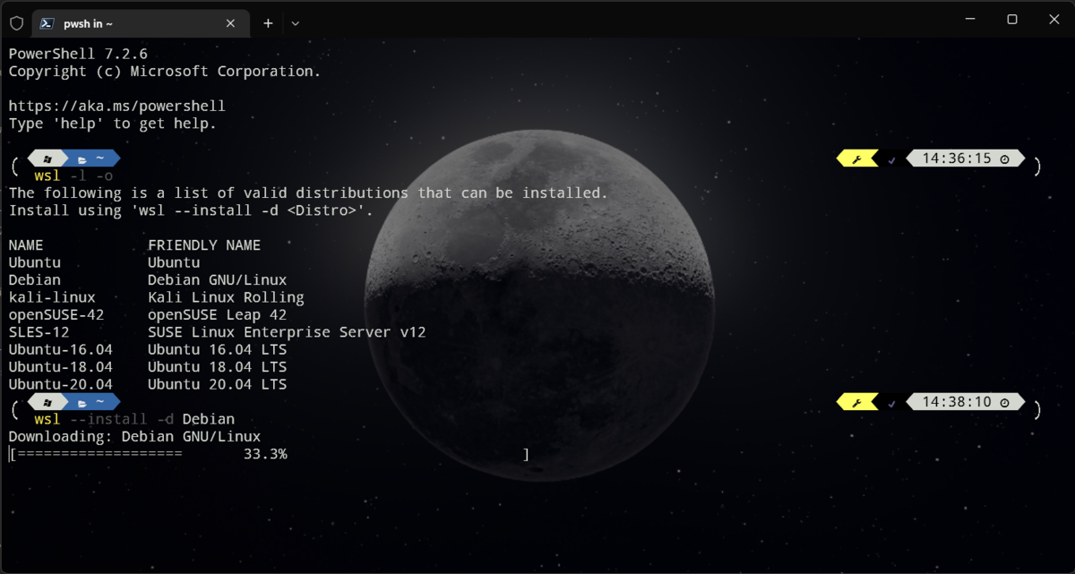This screenshot has height=574, width=1075.
Task: Click the 14:38:10 timestamp segment
Action: pyautogui.click(x=966, y=402)
